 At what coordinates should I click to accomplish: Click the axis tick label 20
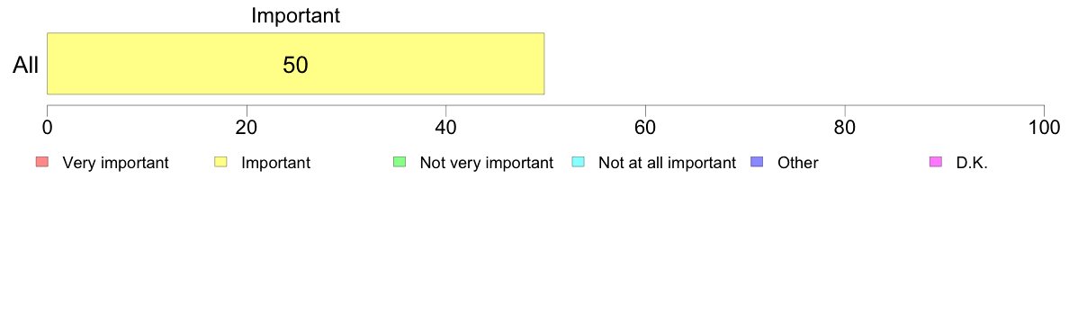(x=247, y=128)
